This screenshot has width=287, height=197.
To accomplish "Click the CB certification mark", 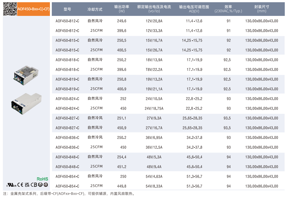I will [34, 185].
